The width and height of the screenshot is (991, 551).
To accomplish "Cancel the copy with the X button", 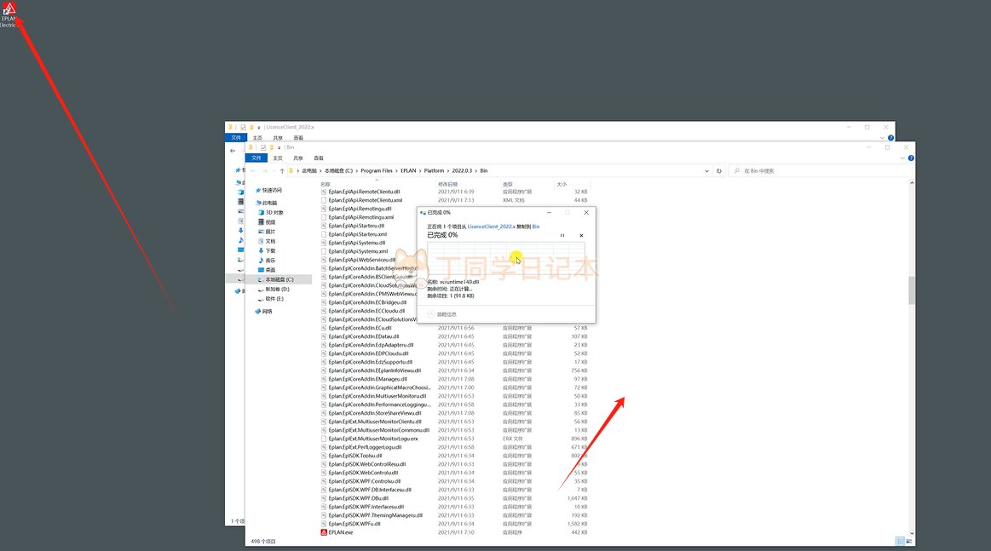I will click(581, 235).
